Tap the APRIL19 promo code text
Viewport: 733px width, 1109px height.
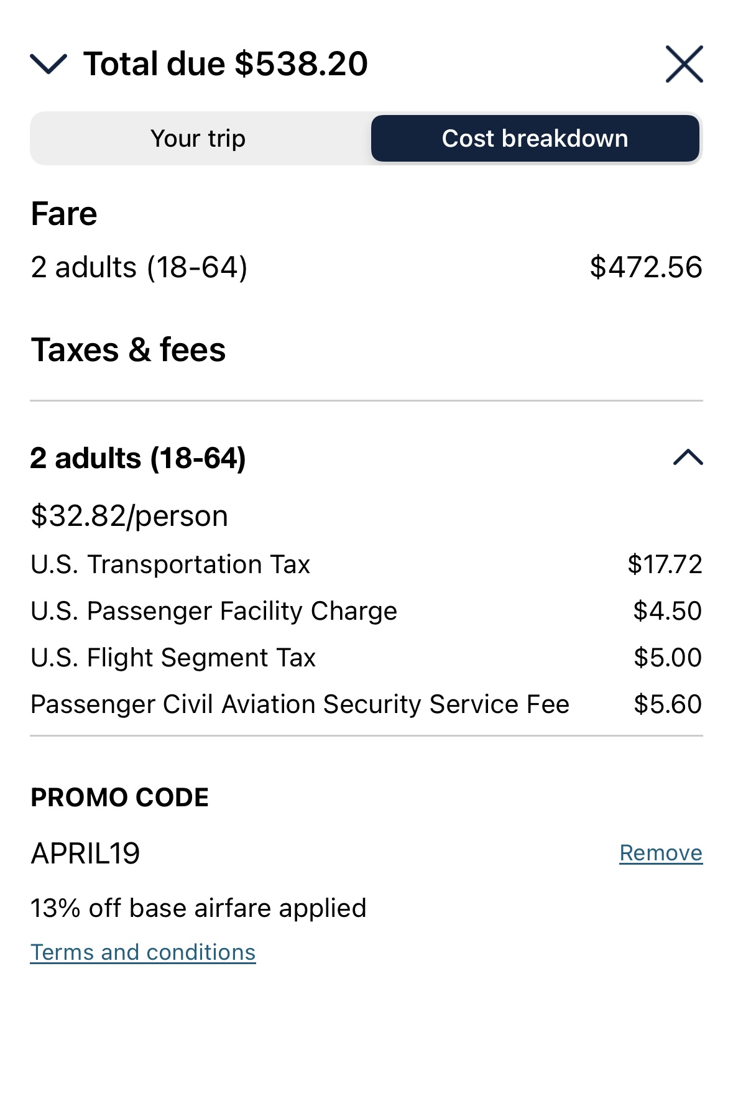pyautogui.click(x=86, y=854)
